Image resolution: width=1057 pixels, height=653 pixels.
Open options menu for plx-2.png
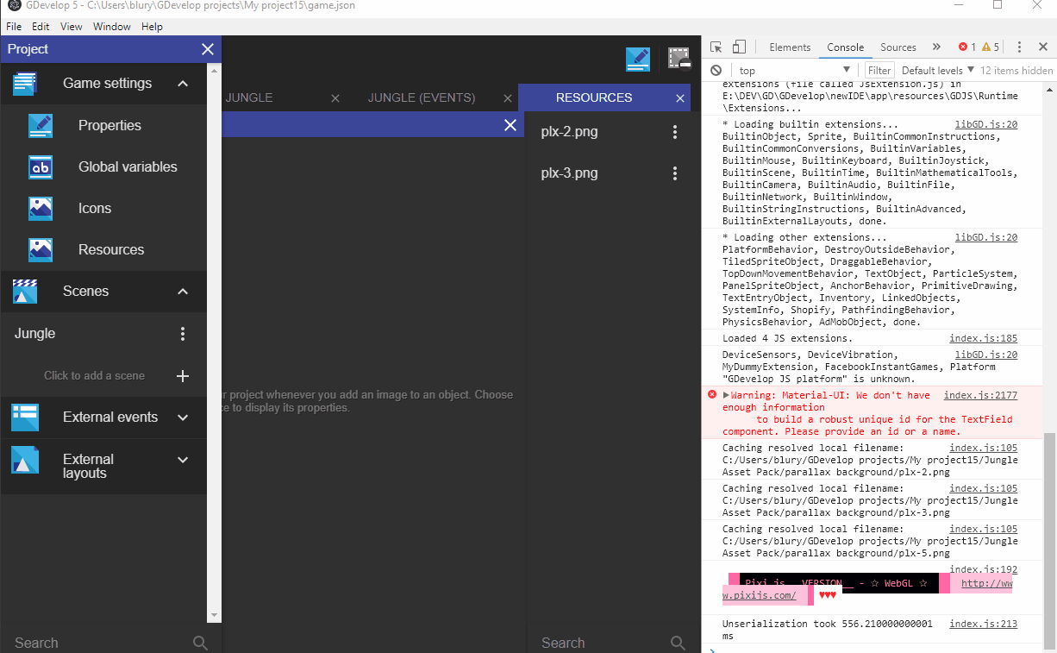pos(675,131)
